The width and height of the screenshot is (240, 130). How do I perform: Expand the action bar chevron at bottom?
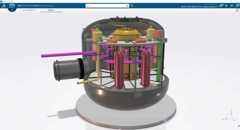click(x=120, y=129)
